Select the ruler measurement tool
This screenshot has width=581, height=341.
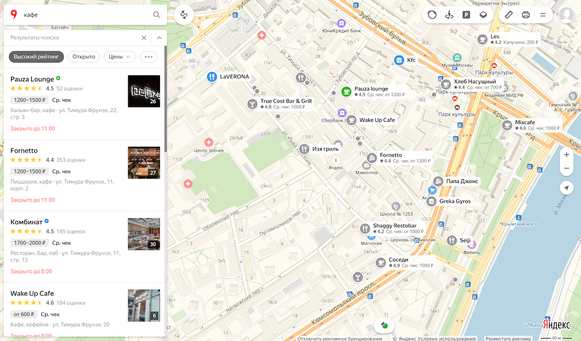[x=509, y=15]
